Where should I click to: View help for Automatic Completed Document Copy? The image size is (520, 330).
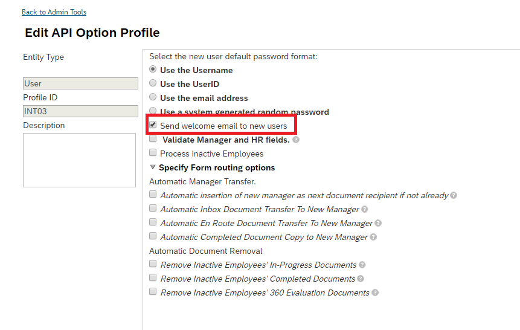tap(373, 238)
